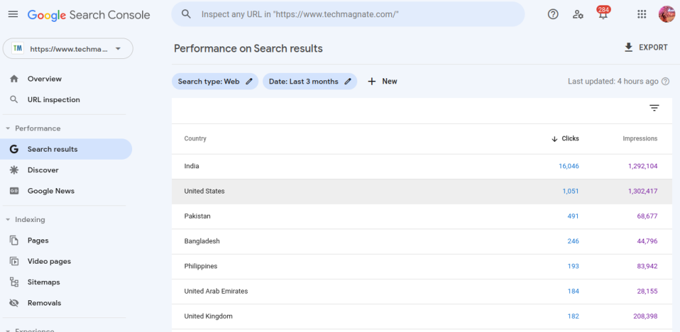Screen dimensions: 680x332
Task: Click the Country column header
Action: 195,138
